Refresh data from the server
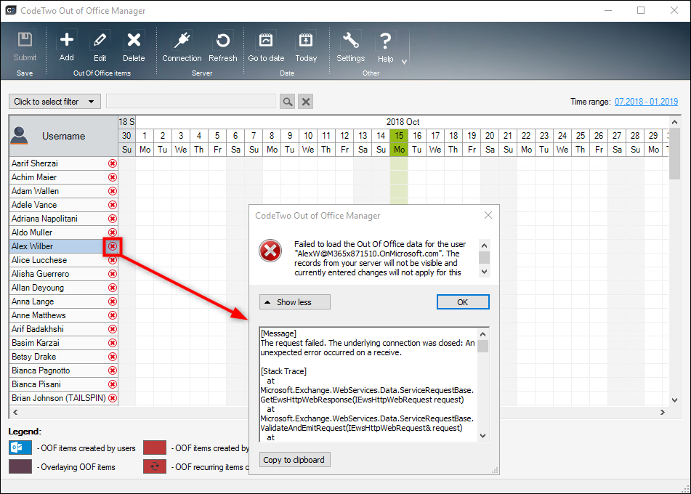The image size is (691, 494). [x=222, y=46]
